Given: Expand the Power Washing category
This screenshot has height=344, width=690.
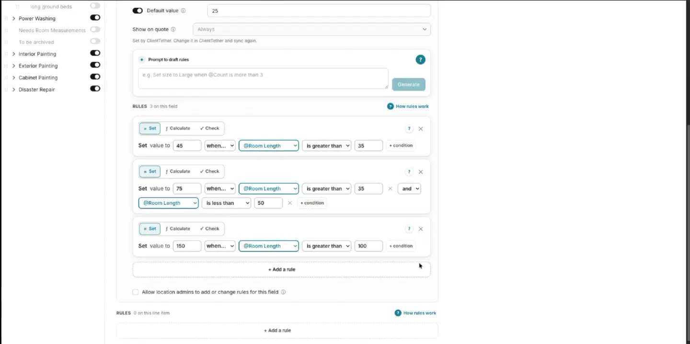Looking at the screenshot, I should [x=13, y=19].
